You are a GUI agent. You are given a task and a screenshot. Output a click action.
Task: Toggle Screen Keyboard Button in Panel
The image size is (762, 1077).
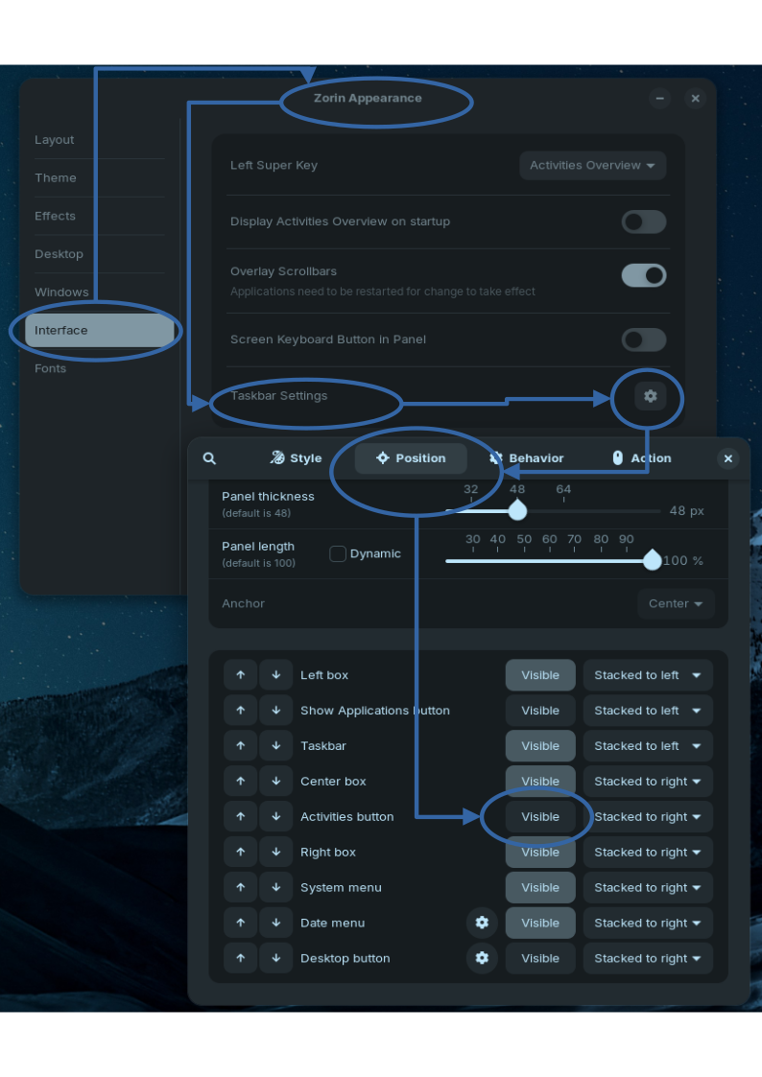643,339
